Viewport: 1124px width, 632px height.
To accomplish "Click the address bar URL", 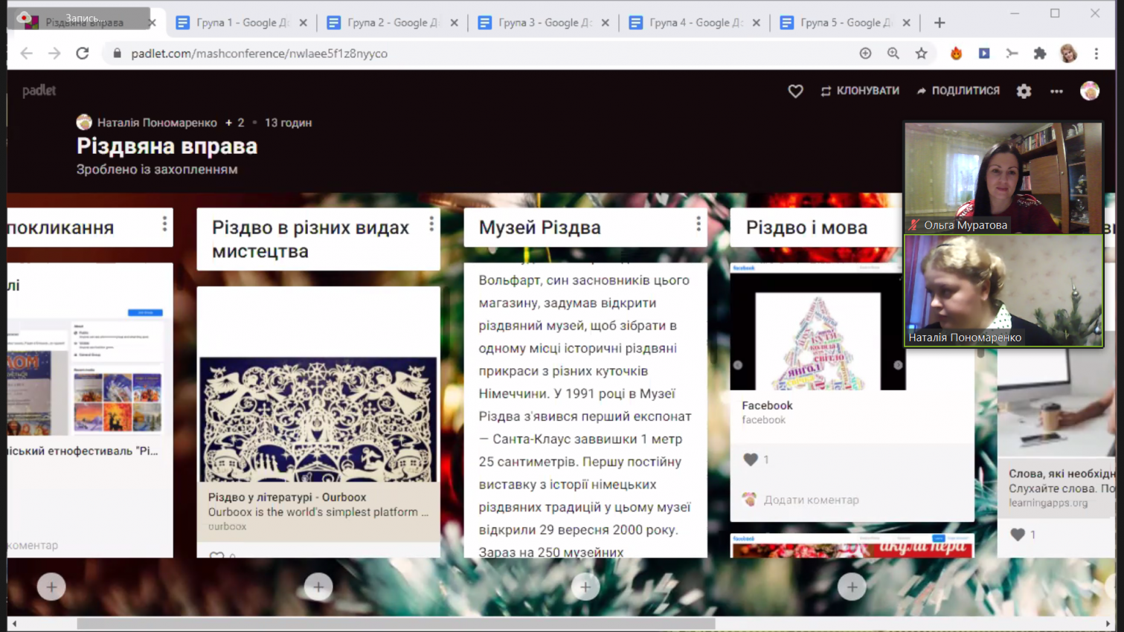I will coord(259,54).
